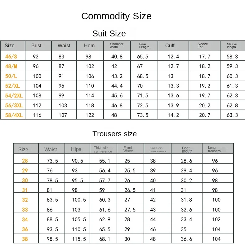This screenshot has width=245, height=249.
Task: Select the 52/XL suit size row label
Action: coord(12,86)
